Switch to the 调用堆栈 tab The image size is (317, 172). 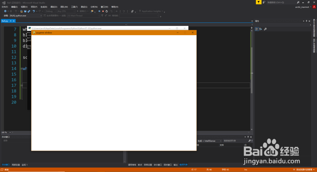tap(132, 165)
